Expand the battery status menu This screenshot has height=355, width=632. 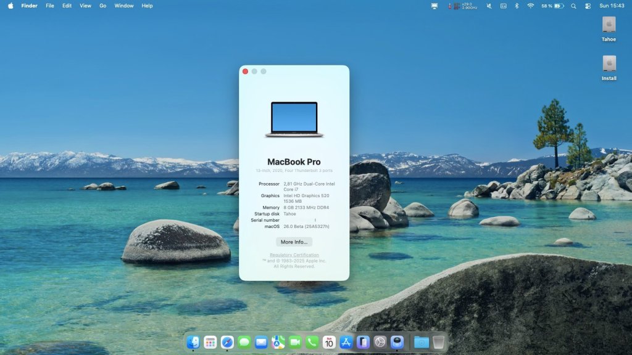[x=558, y=6]
